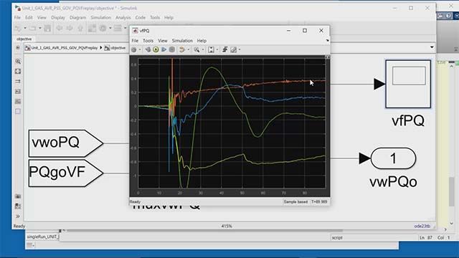Open scope Configuration Properties gear icon
The image size is (459, 258).
[x=134, y=49]
